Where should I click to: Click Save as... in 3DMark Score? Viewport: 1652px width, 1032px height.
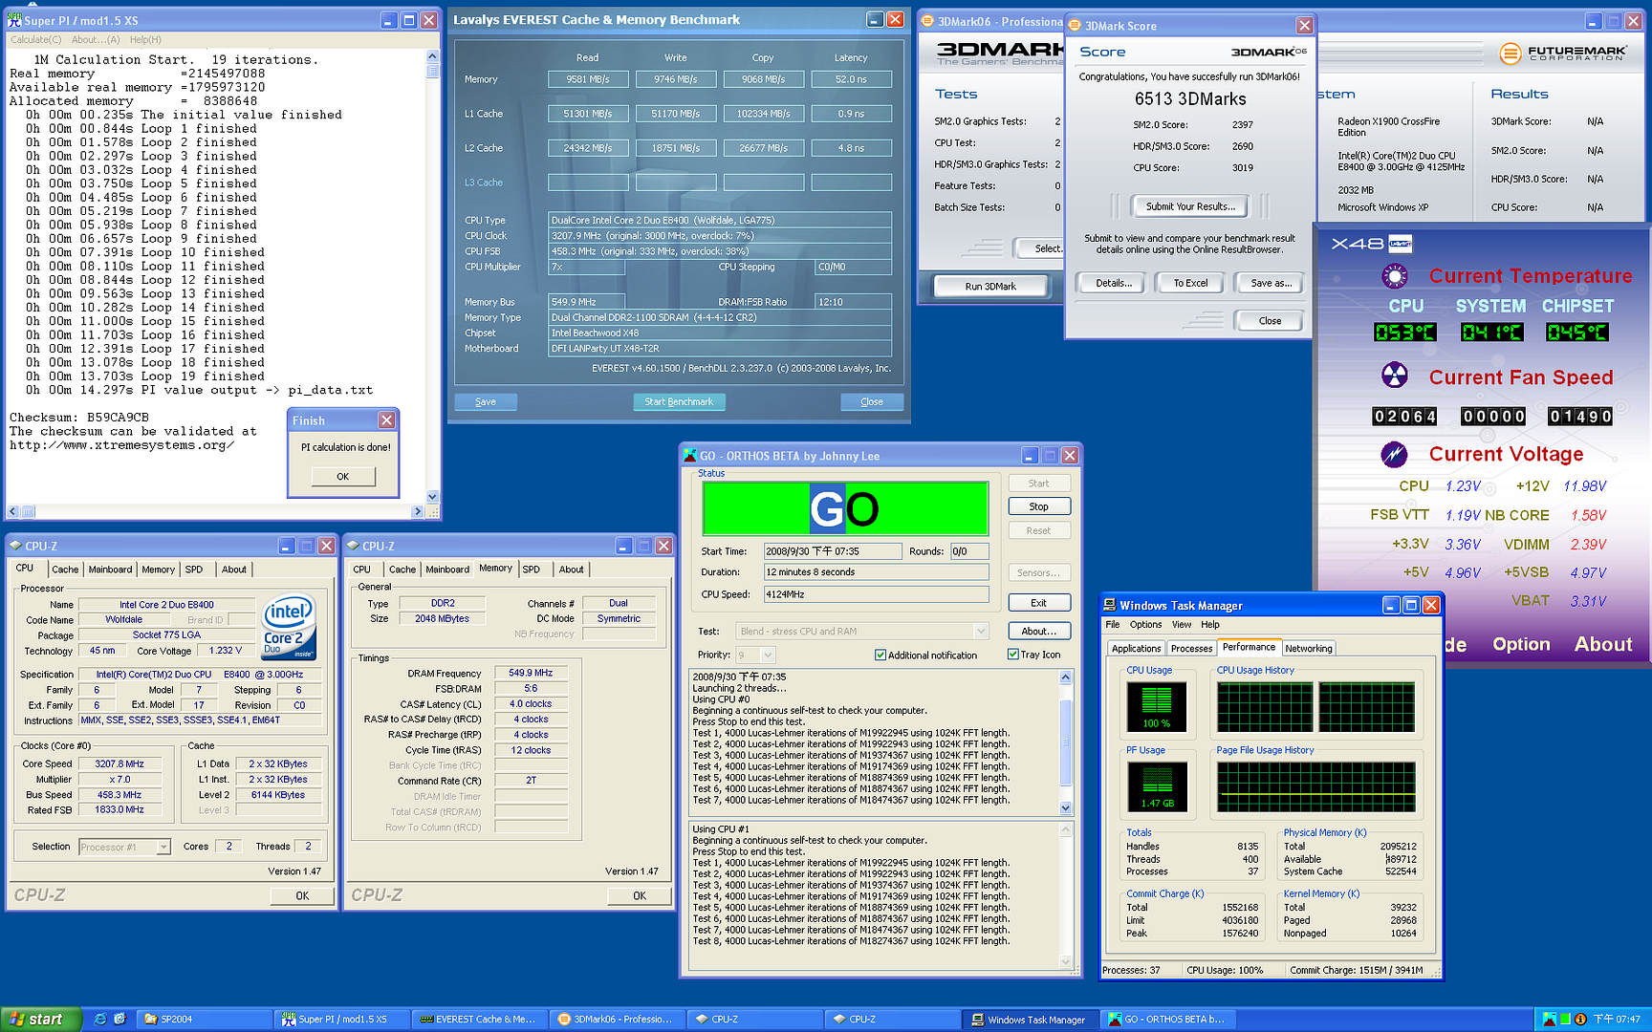click(x=1271, y=283)
